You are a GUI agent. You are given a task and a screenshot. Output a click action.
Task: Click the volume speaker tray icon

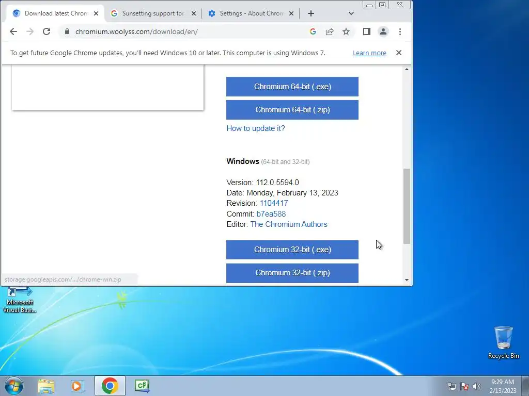pos(477,386)
